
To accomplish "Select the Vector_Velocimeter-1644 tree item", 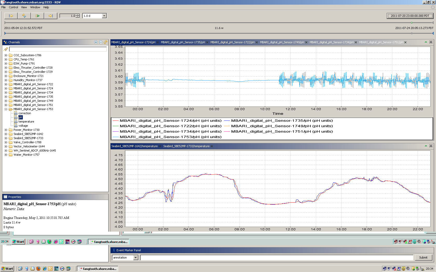I will (29, 146).
